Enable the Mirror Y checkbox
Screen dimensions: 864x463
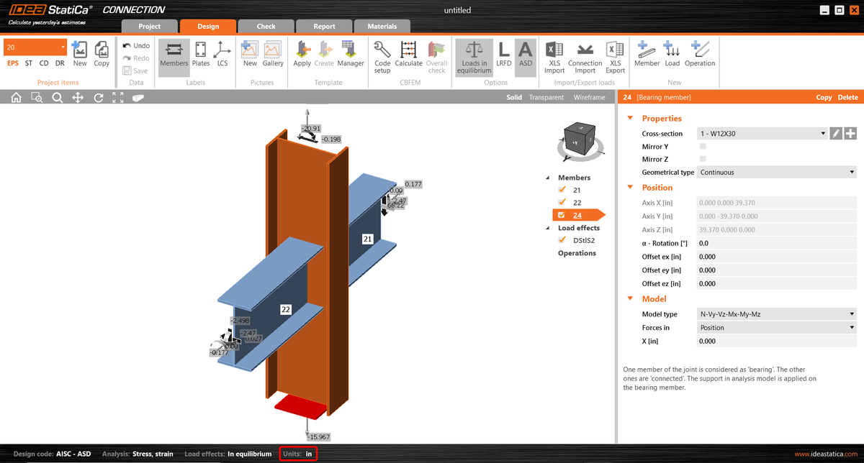point(702,146)
